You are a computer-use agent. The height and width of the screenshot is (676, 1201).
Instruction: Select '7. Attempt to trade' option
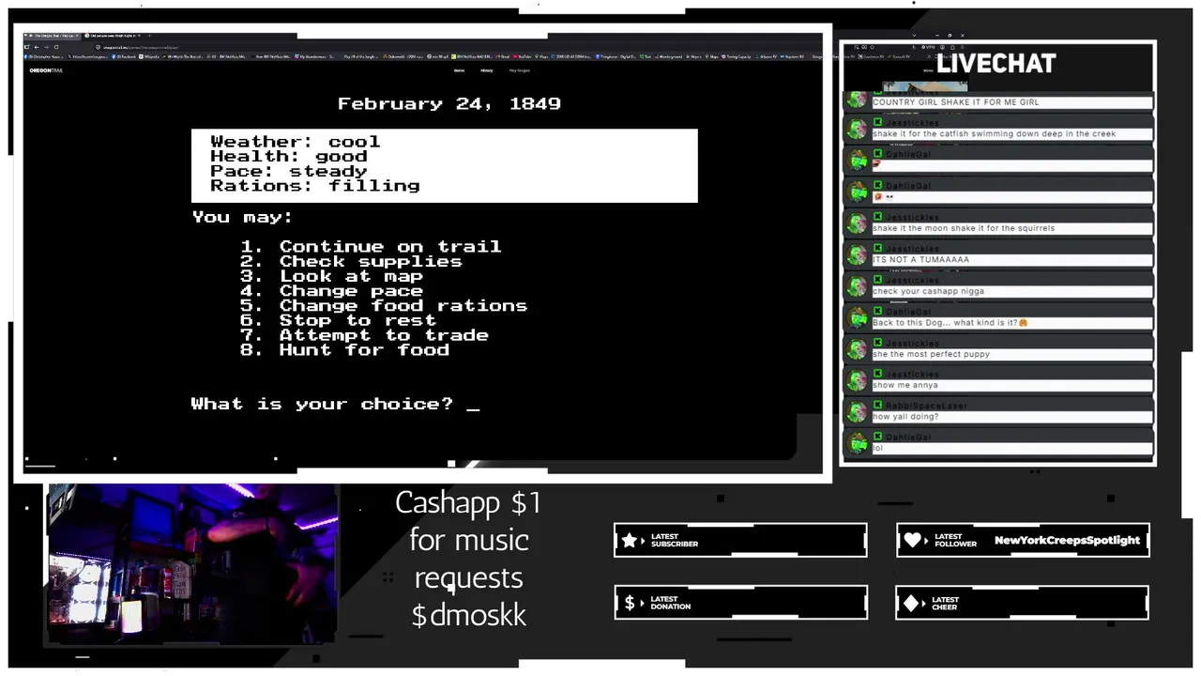pyautogui.click(x=364, y=335)
